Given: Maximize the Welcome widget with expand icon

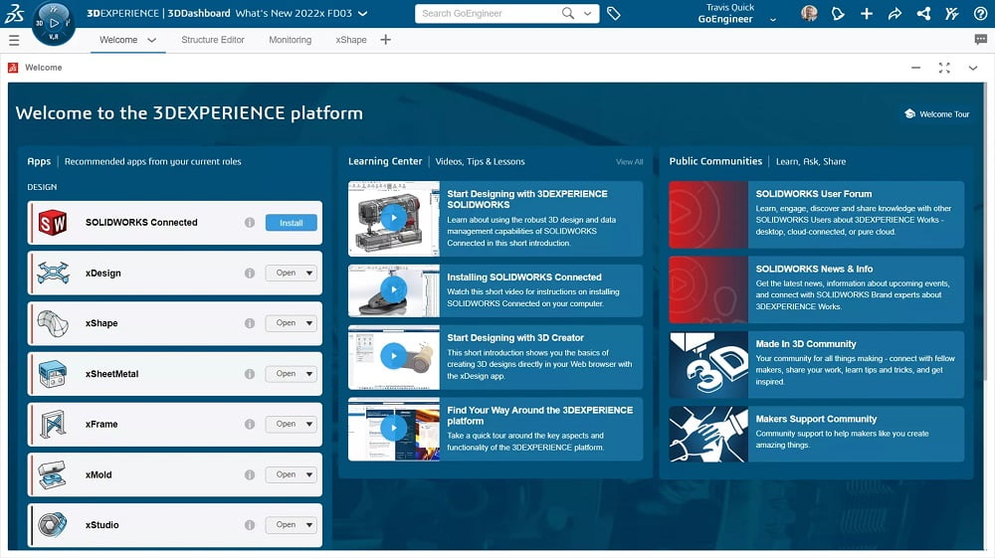Looking at the screenshot, I should (944, 68).
